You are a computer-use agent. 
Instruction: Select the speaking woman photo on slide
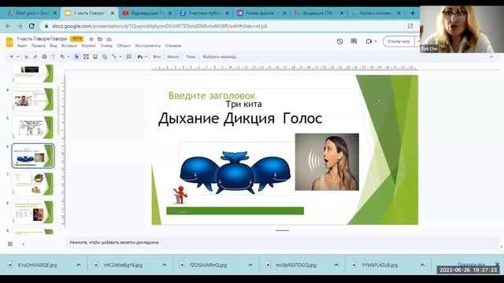pyautogui.click(x=327, y=162)
